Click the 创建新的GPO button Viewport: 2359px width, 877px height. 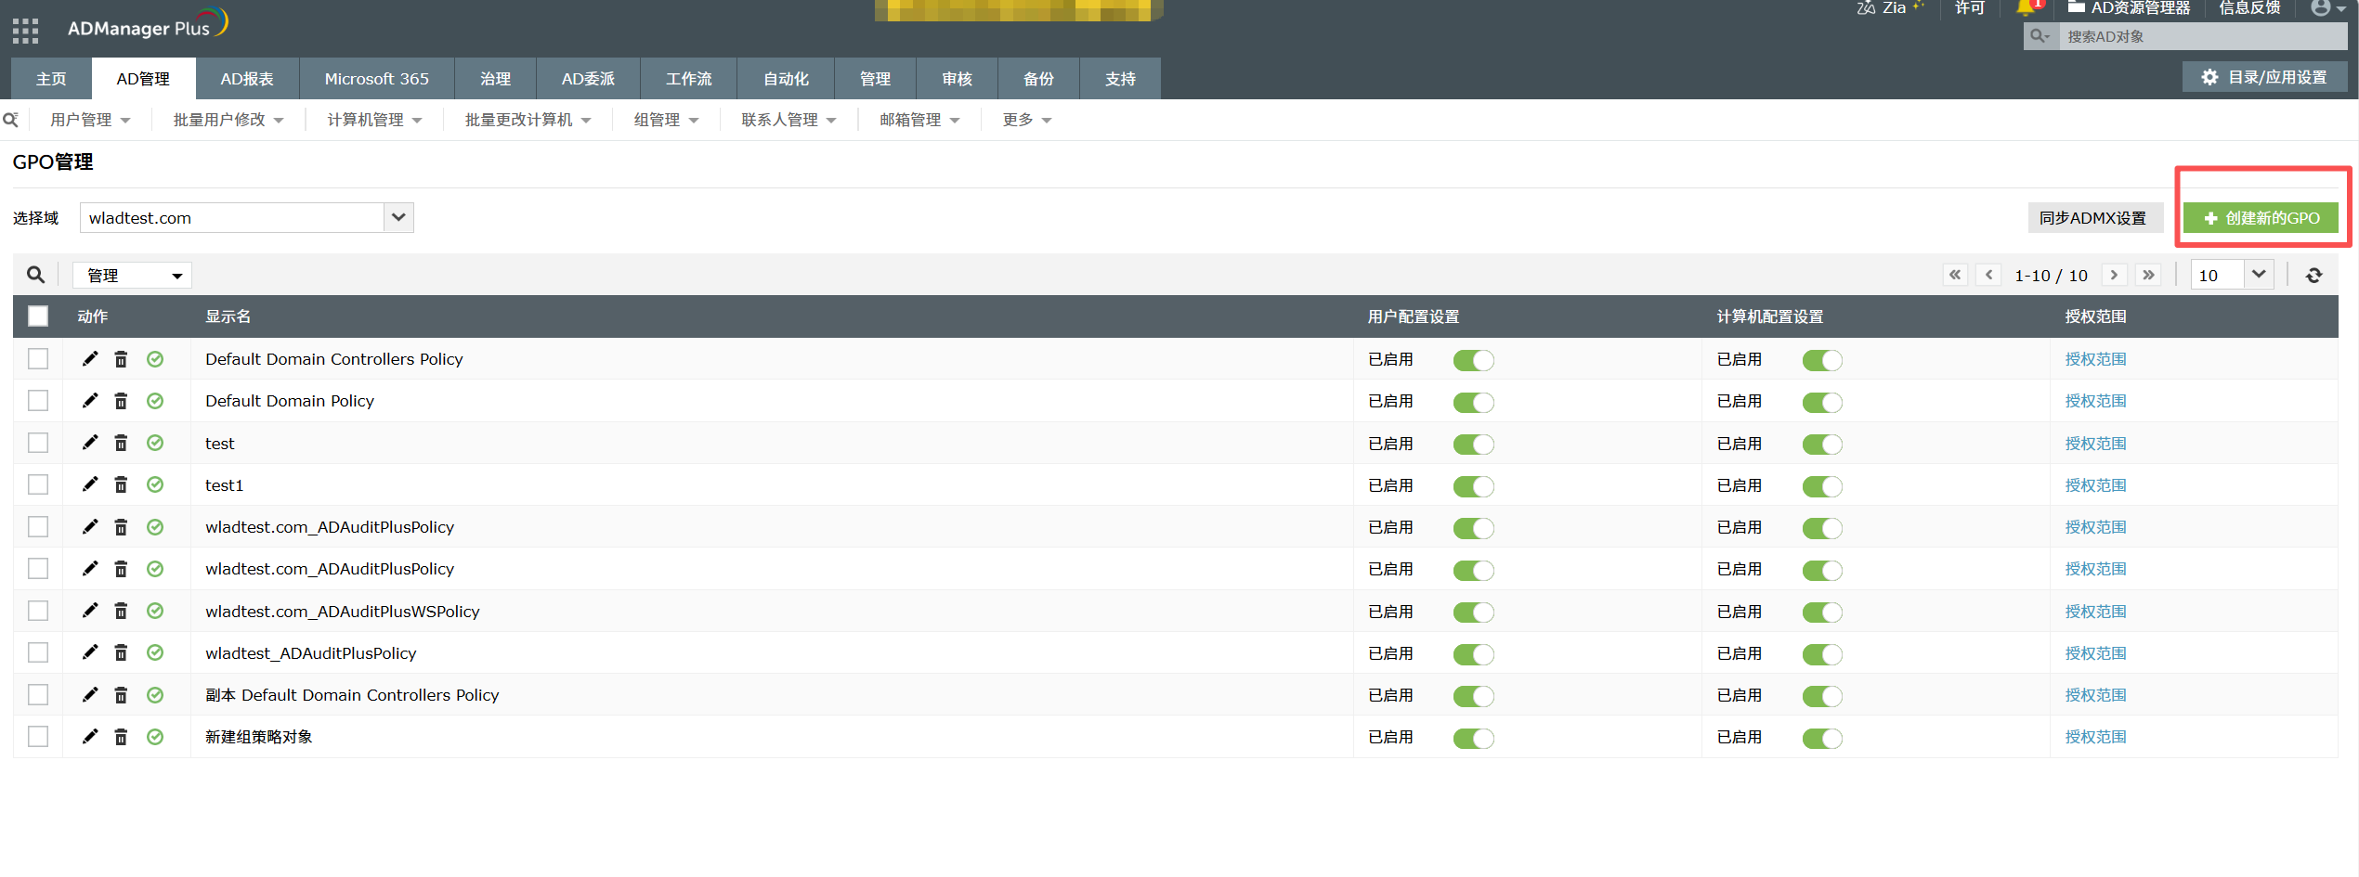[2261, 218]
